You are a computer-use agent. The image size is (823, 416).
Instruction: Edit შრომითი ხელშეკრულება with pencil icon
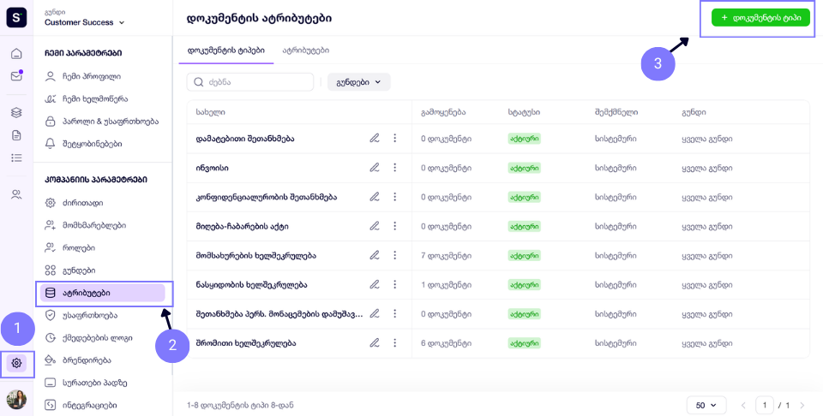[375, 343]
